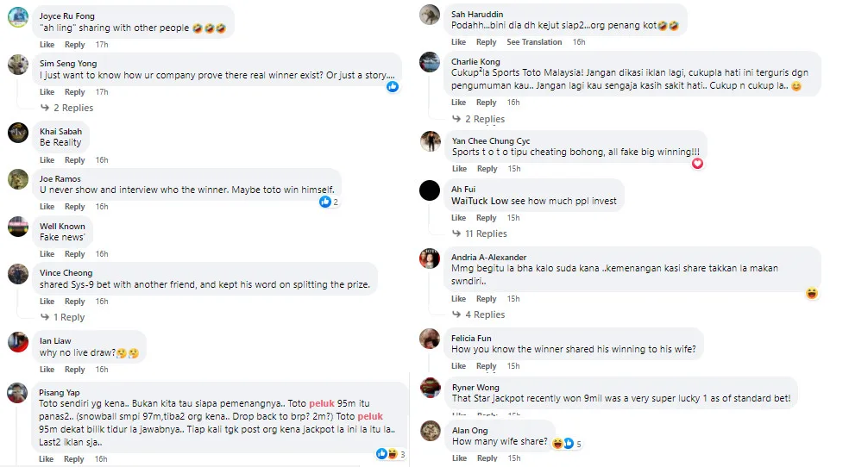Open the WaiTuck Low mention link

click(482, 201)
